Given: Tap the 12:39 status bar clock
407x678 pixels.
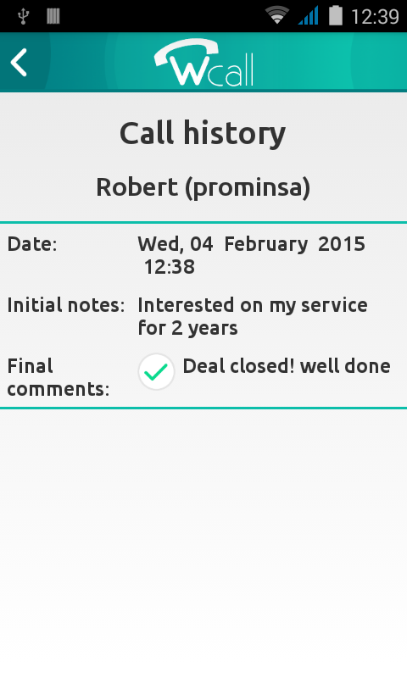Looking at the screenshot, I should [x=375, y=17].
